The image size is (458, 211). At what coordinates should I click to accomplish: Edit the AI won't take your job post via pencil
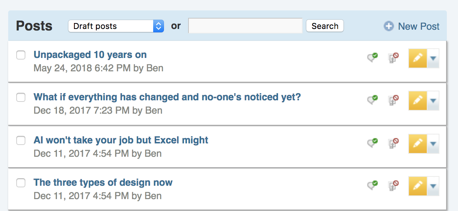click(417, 143)
